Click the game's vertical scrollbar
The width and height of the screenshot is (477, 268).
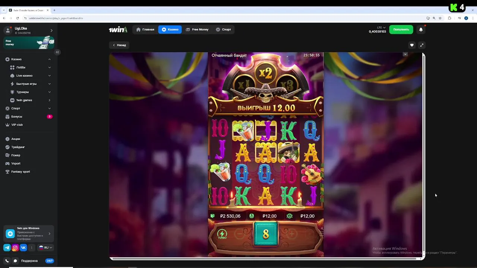pos(424,153)
